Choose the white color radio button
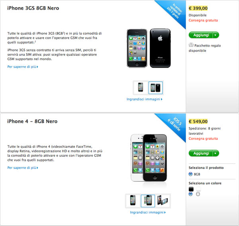The width and height of the screenshot is (239, 226). [x=198, y=194]
